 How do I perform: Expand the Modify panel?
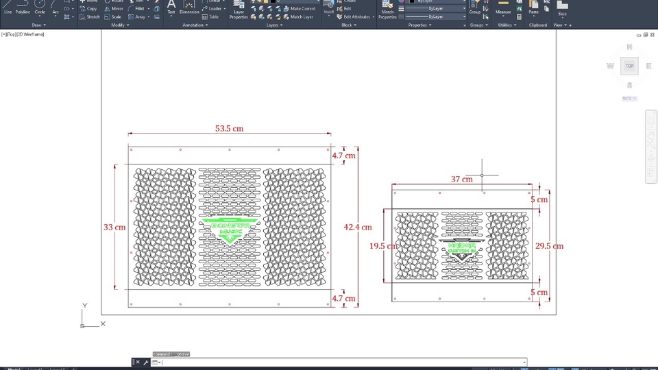(x=120, y=25)
